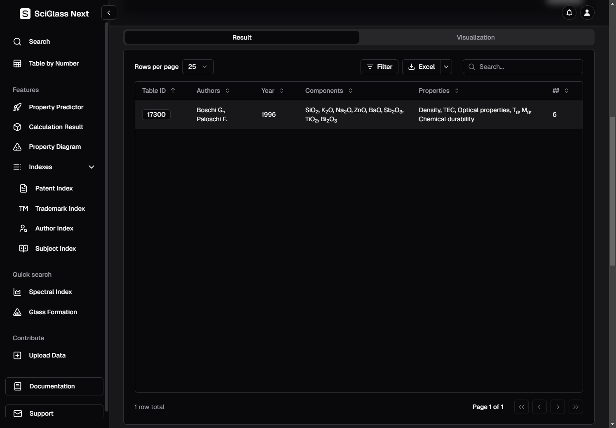Viewport: 616px width, 428px height.
Task: Open the user profile icon
Action: point(587,13)
